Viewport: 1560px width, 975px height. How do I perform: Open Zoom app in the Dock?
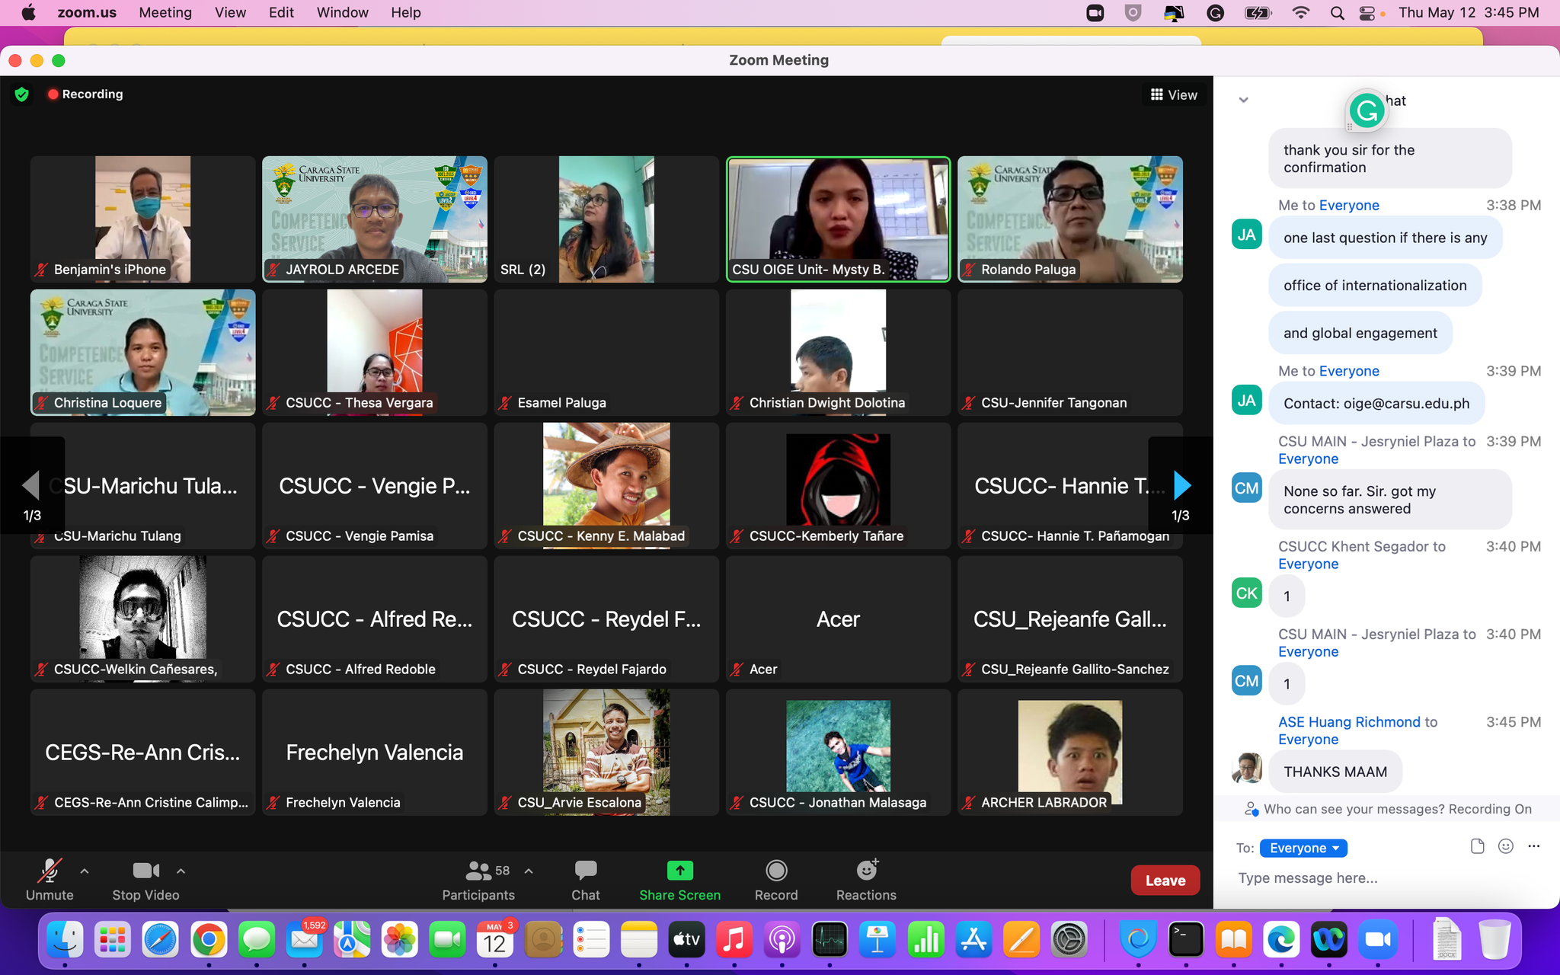(x=1377, y=940)
